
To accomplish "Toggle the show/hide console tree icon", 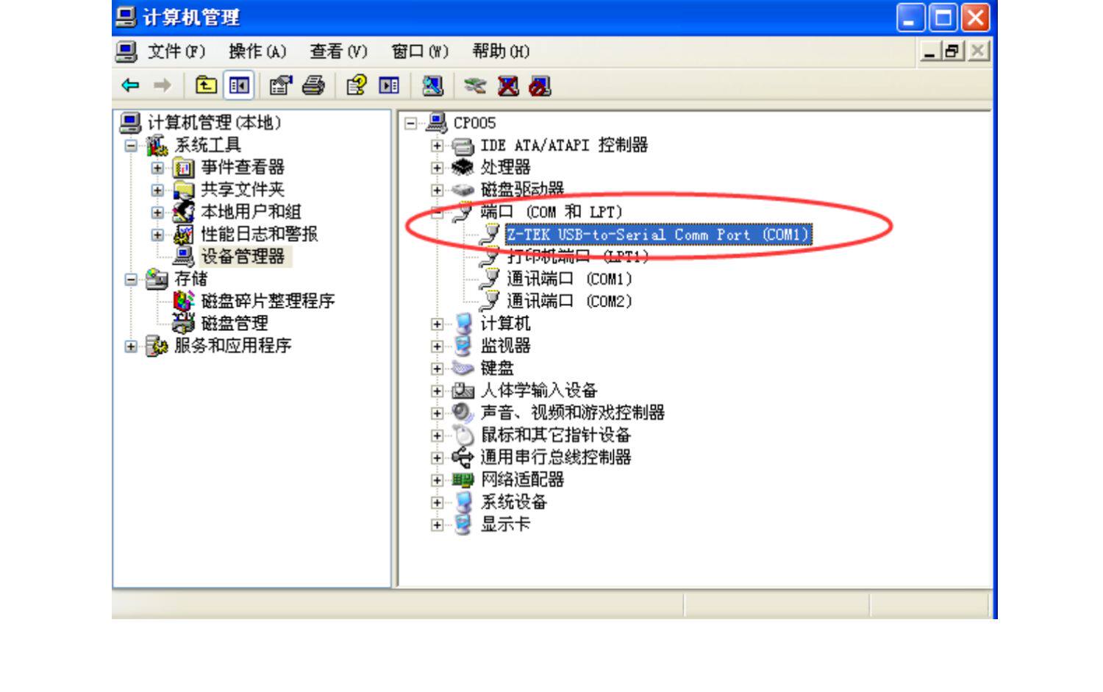I will pyautogui.click(x=239, y=86).
